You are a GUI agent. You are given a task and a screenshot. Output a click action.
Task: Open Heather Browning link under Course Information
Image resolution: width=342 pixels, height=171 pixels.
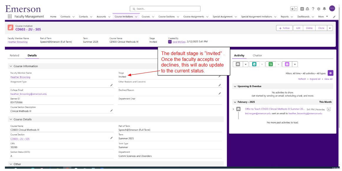pyautogui.click(x=20, y=77)
